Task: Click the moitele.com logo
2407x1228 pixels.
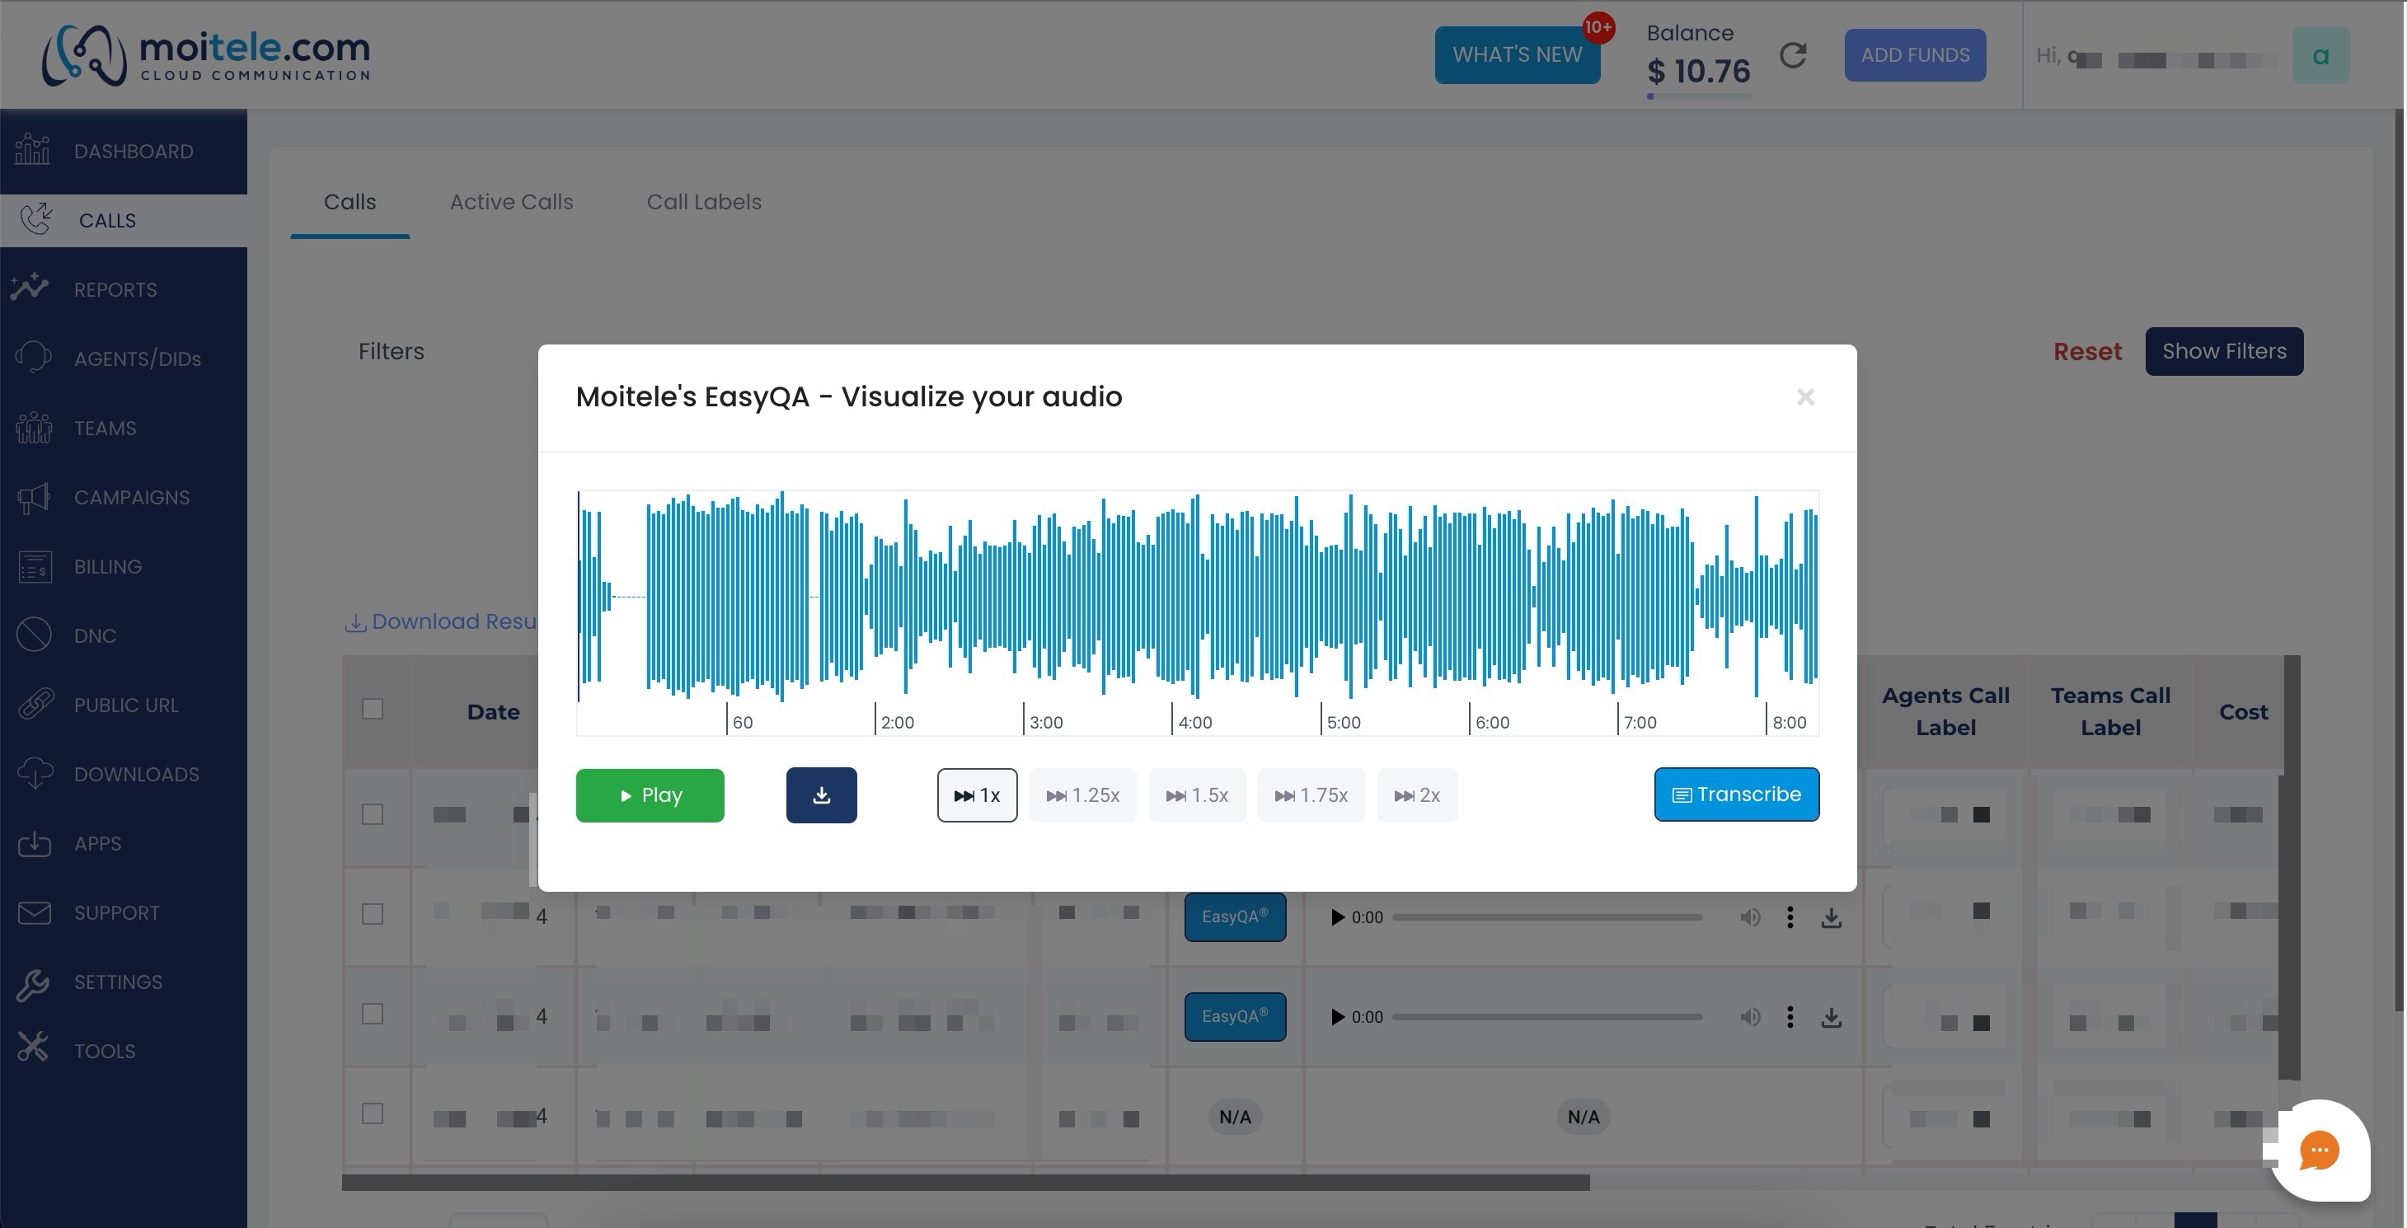Action: click(207, 55)
